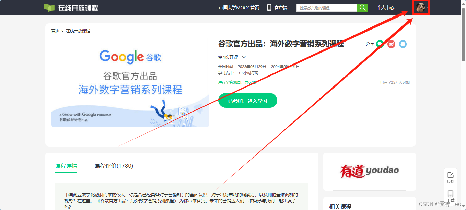Click the 相关课程 heading
Viewport: 466px width, 210px height.
[340, 207]
